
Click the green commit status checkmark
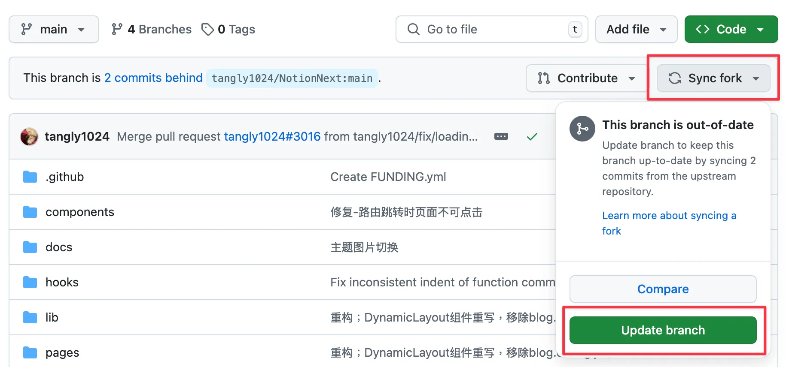click(x=532, y=137)
